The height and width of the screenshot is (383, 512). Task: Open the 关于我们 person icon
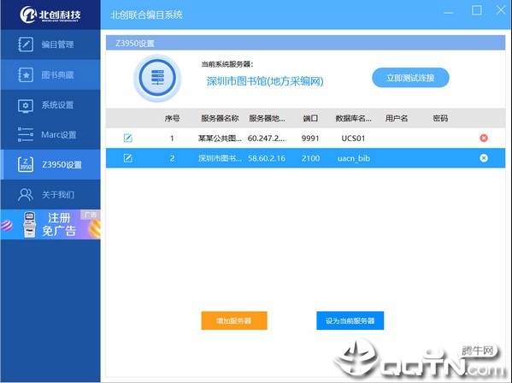pos(26,195)
